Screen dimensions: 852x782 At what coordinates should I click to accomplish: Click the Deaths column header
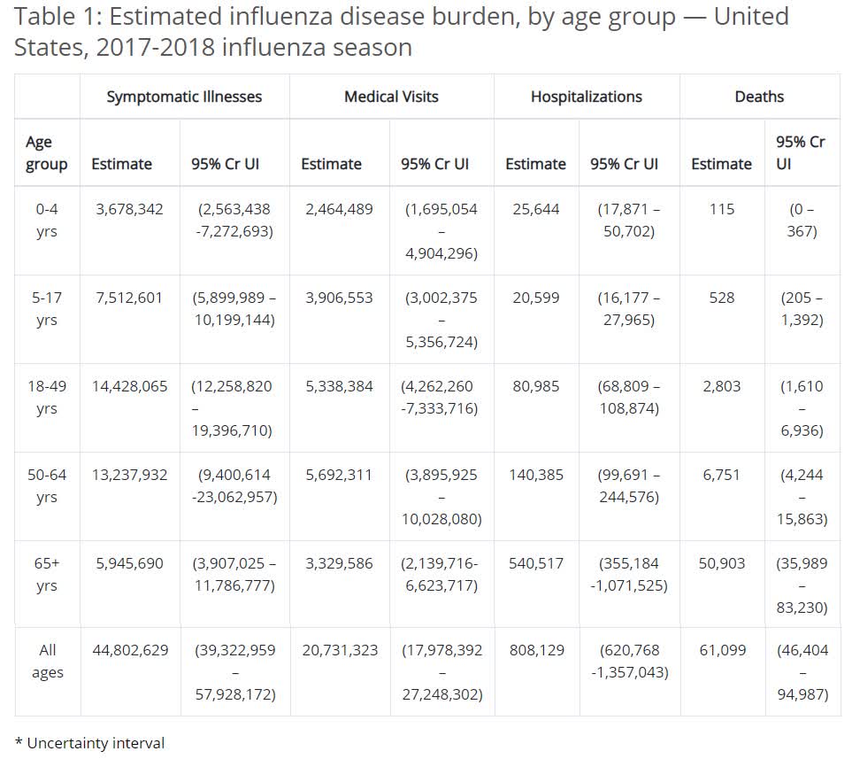(x=759, y=97)
